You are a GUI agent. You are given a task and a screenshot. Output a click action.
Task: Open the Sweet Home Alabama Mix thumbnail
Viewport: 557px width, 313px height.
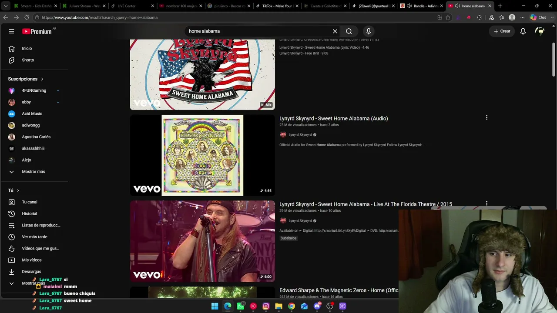pos(202,74)
